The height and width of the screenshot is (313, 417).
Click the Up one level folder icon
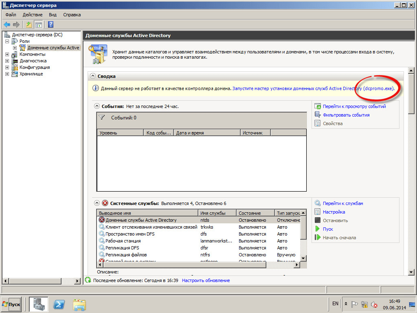(29, 24)
